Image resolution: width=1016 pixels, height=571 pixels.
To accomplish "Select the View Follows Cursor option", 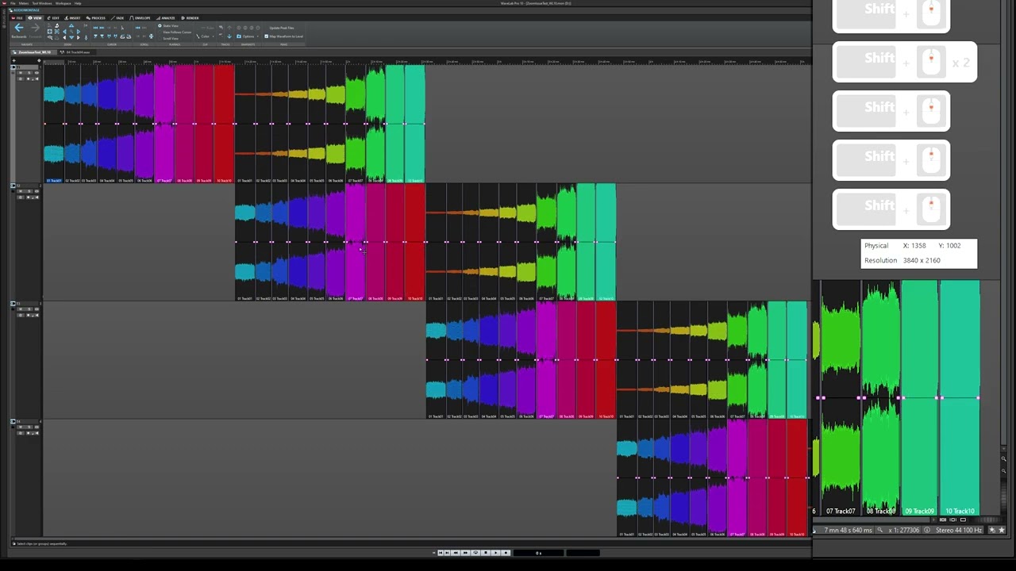I will point(175,33).
